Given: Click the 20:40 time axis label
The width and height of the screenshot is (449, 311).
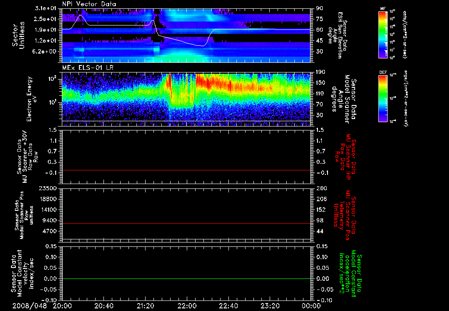Looking at the screenshot, I should [104, 306].
